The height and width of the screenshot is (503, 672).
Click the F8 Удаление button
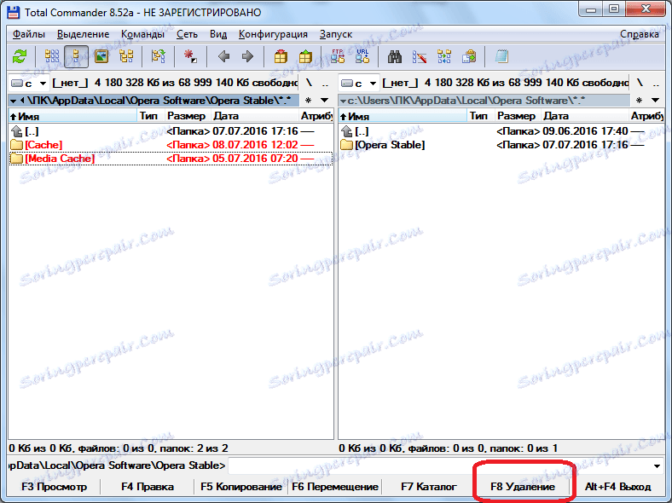[x=523, y=487]
